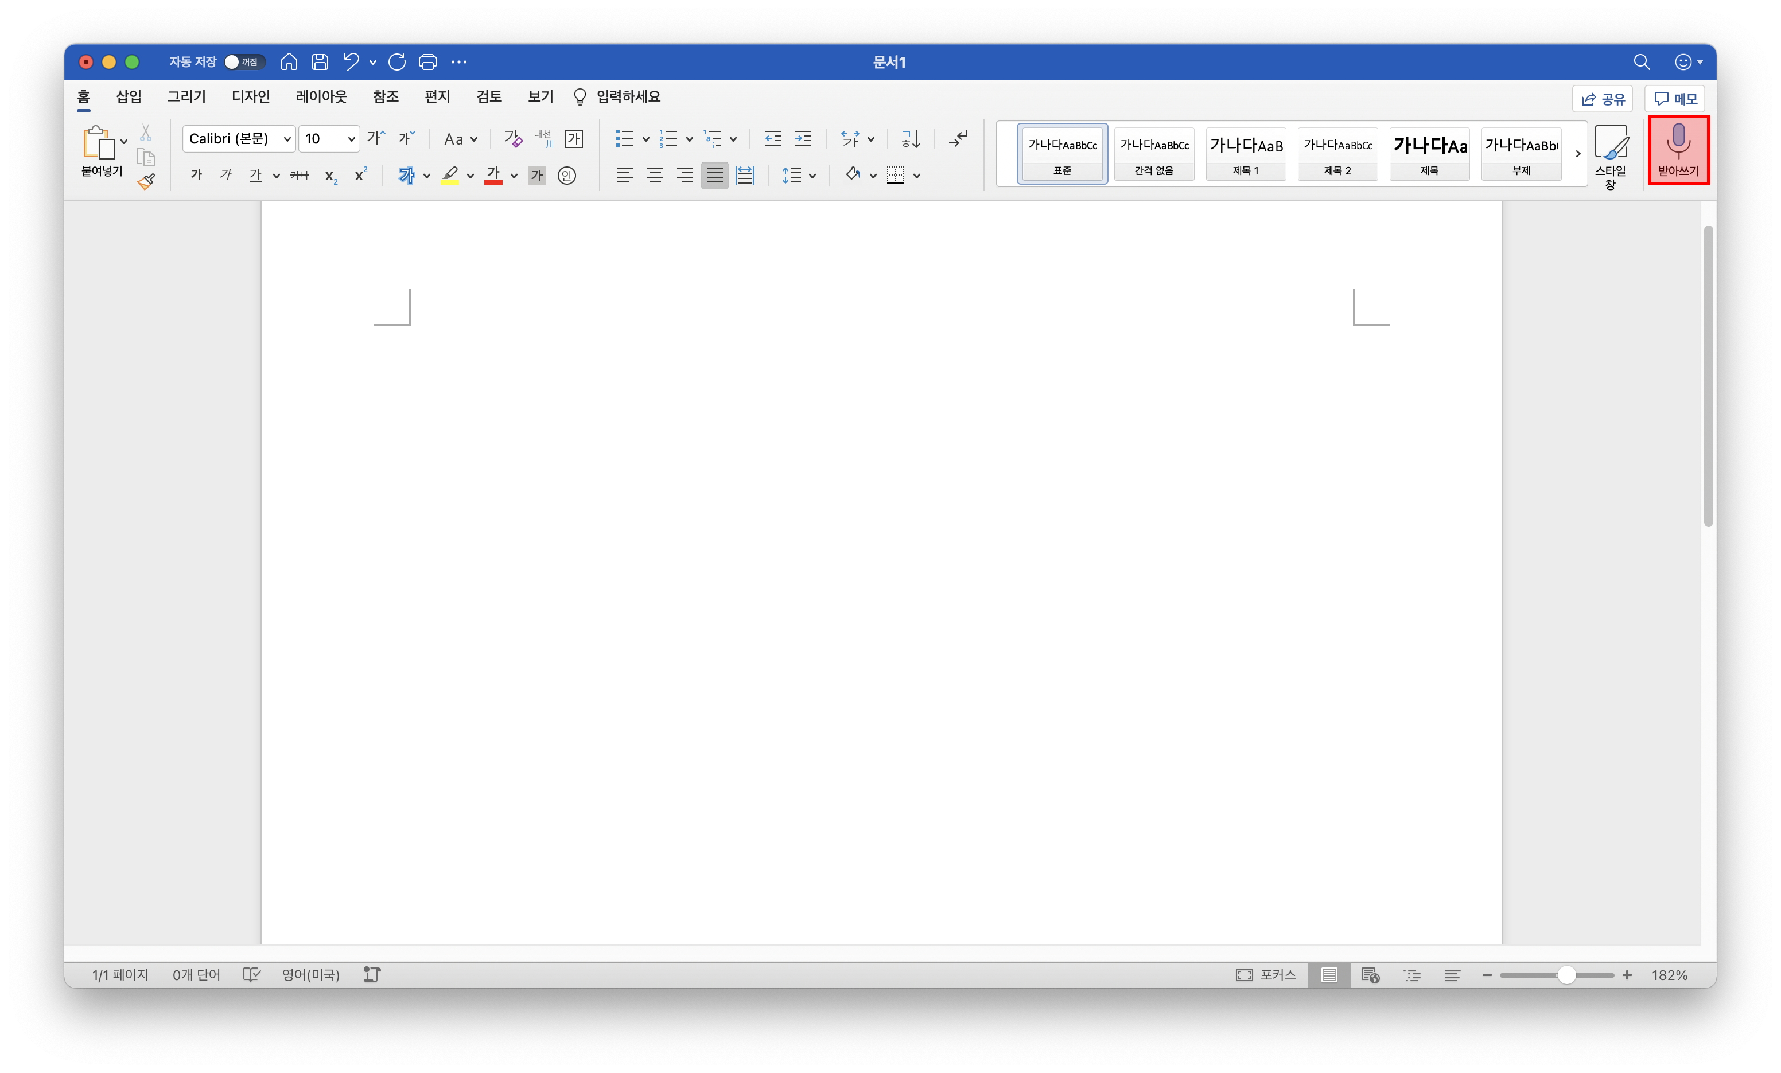Click the 메모 (Comments) button
Screen dimensions: 1781x1073
click(x=1675, y=99)
